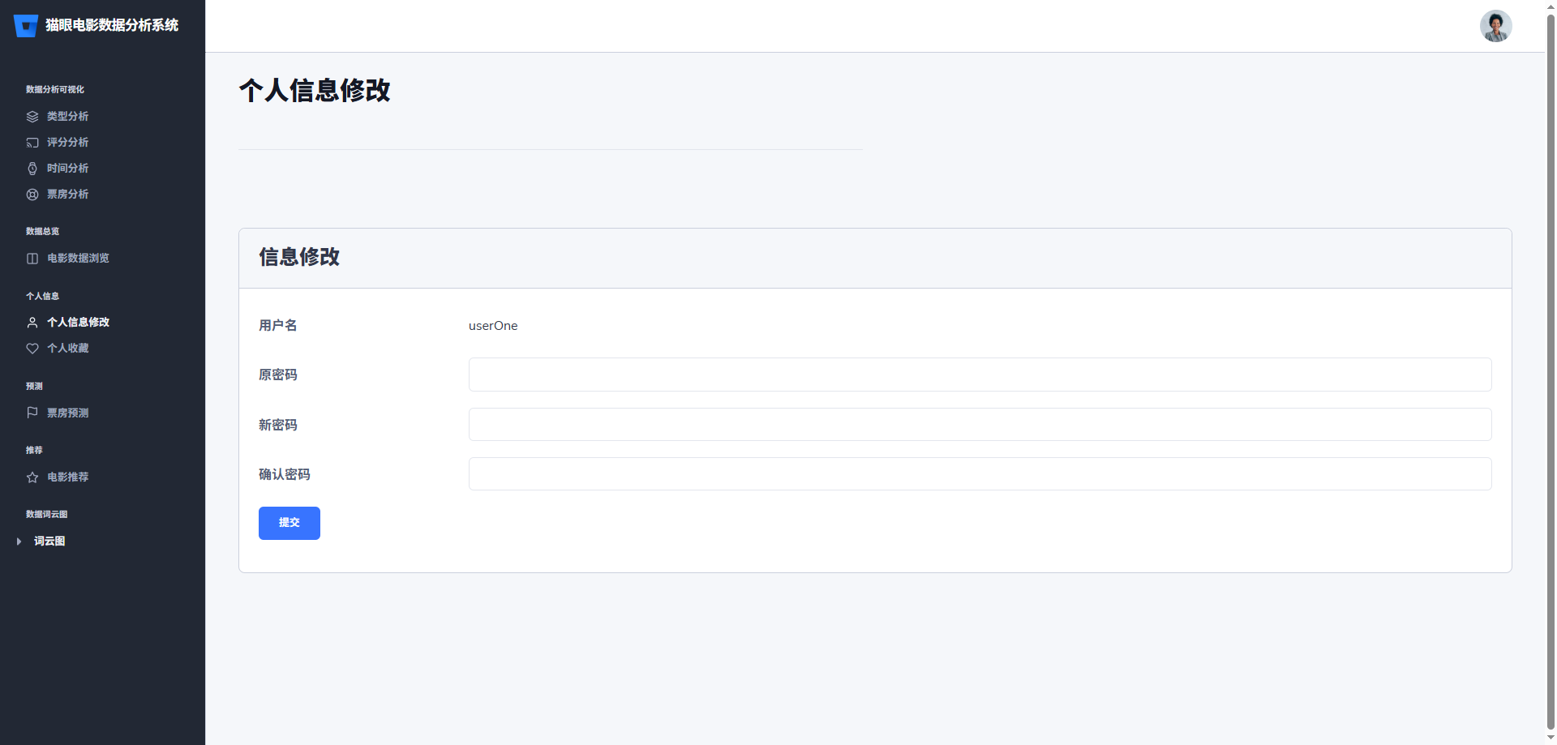Viewport: 1557px width, 745px height.
Task: Go to 个人收藏 page
Action: pyautogui.click(x=68, y=349)
